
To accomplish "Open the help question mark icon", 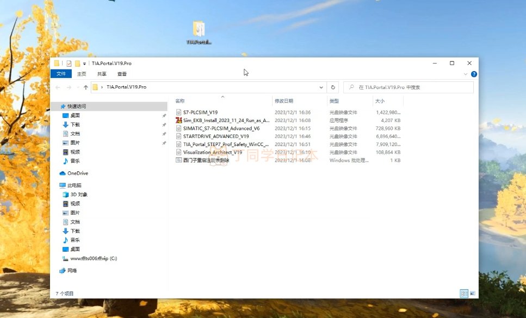I will coord(474,74).
